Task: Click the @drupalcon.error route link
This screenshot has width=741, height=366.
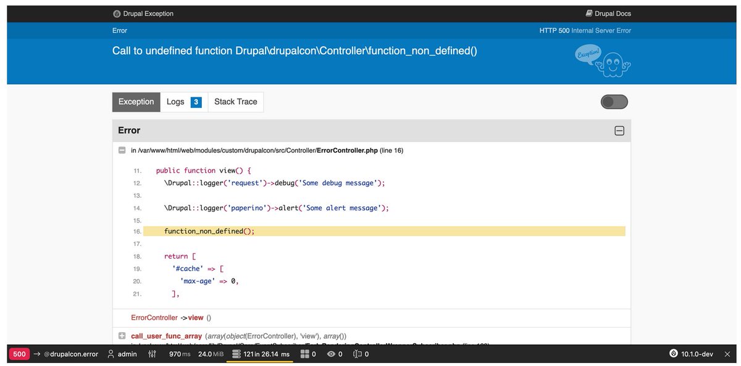Action: coord(70,354)
